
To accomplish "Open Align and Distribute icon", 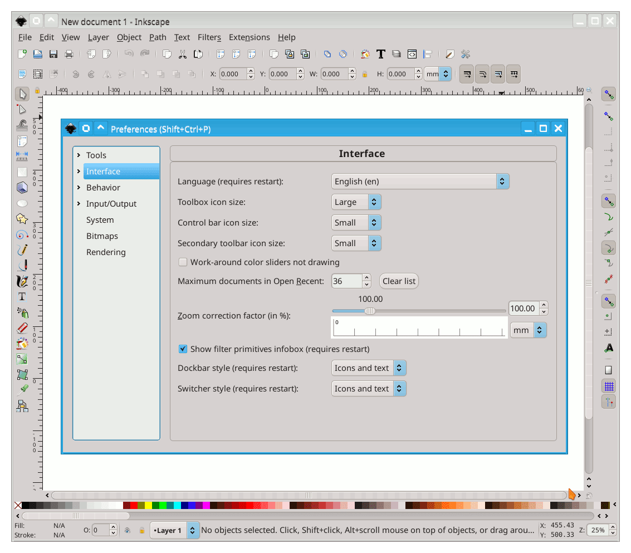I will pyautogui.click(x=428, y=54).
